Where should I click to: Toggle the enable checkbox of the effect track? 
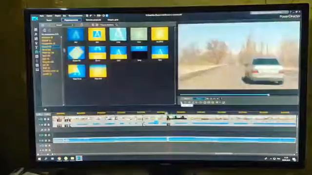(x=45, y=130)
